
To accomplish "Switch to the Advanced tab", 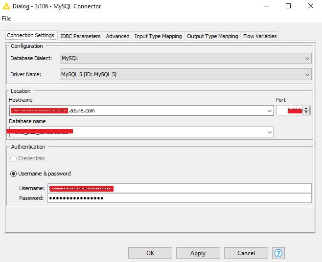I will pyautogui.click(x=117, y=36).
